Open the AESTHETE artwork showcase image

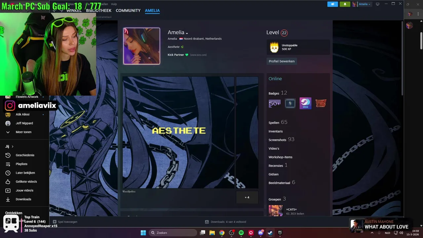178,132
